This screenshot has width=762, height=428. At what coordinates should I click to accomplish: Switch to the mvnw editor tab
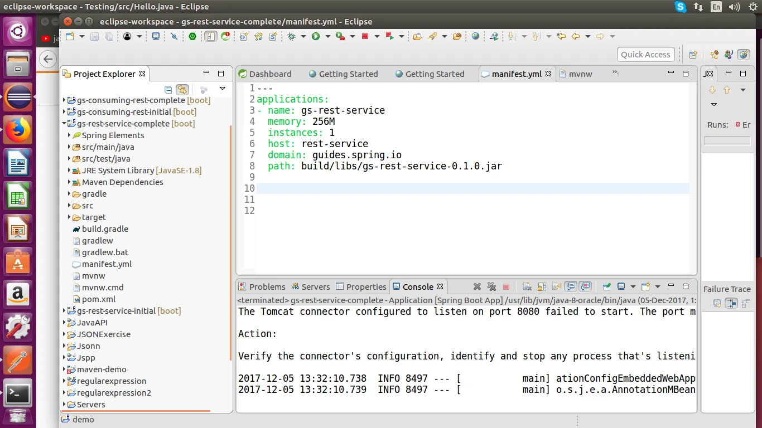tap(575, 74)
